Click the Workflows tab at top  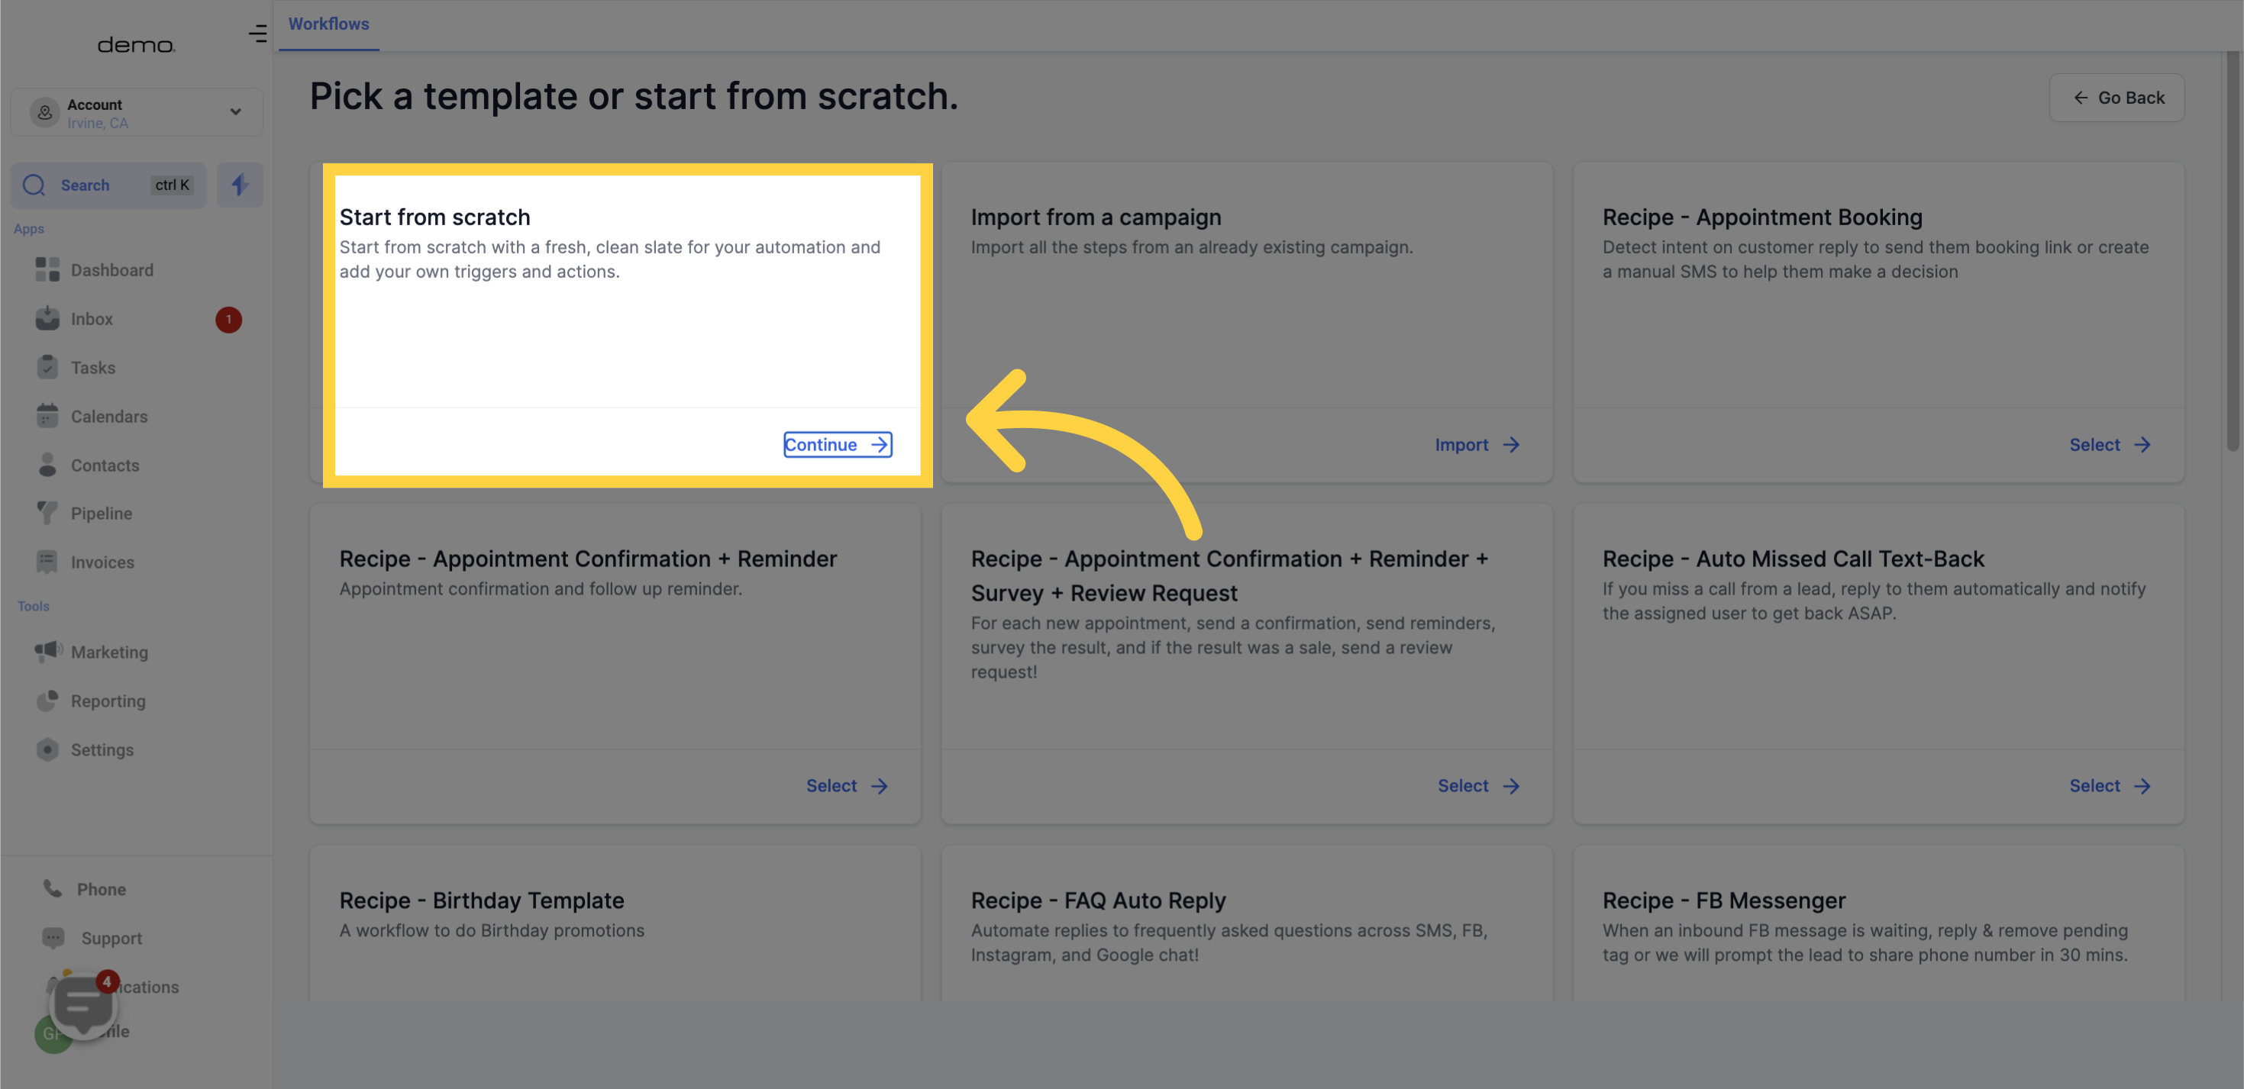(328, 23)
